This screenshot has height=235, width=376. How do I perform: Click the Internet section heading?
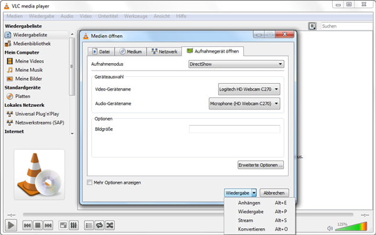14,131
